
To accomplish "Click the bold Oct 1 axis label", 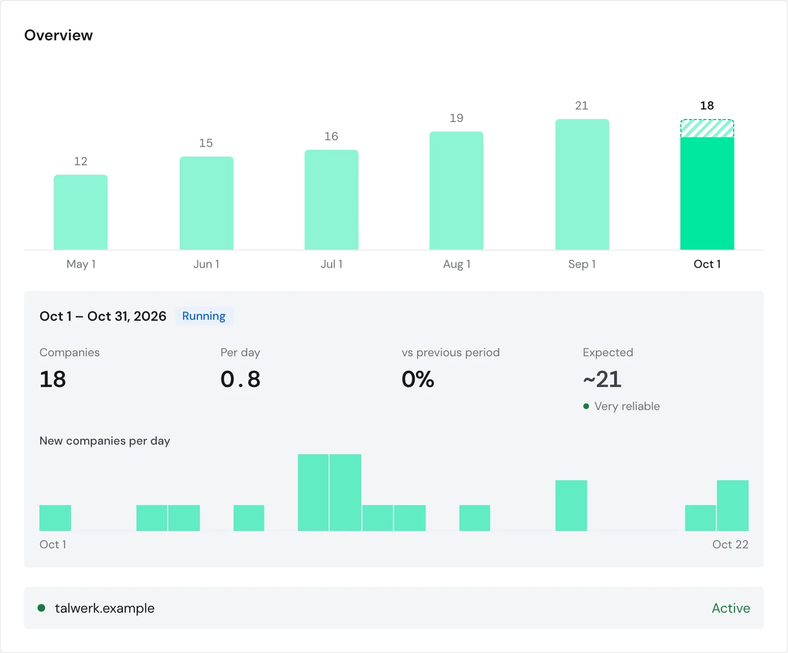I will click(707, 264).
